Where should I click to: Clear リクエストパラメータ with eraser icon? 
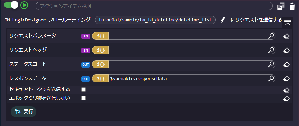[x=287, y=36]
